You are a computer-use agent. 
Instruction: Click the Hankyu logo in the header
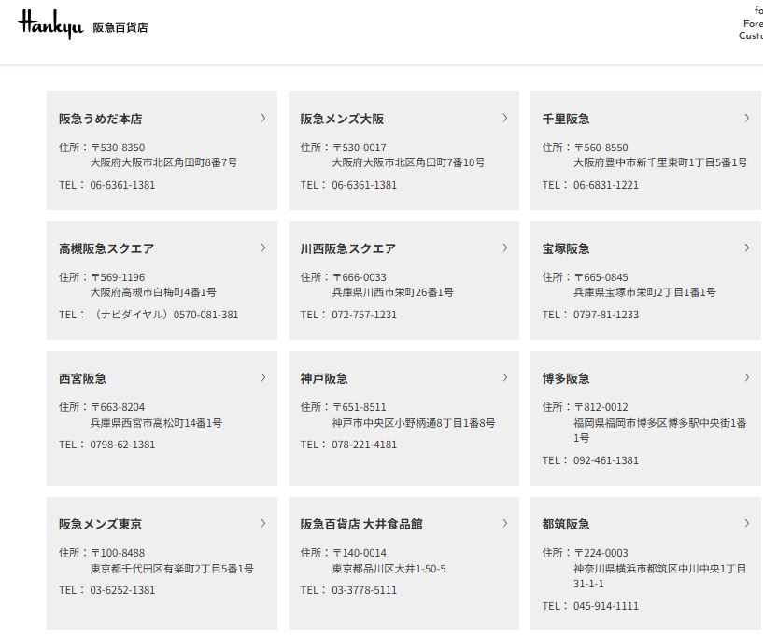pos(50,25)
